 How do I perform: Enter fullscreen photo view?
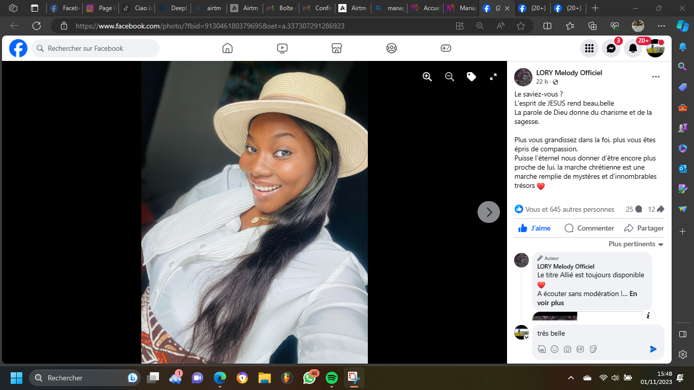[x=493, y=77]
